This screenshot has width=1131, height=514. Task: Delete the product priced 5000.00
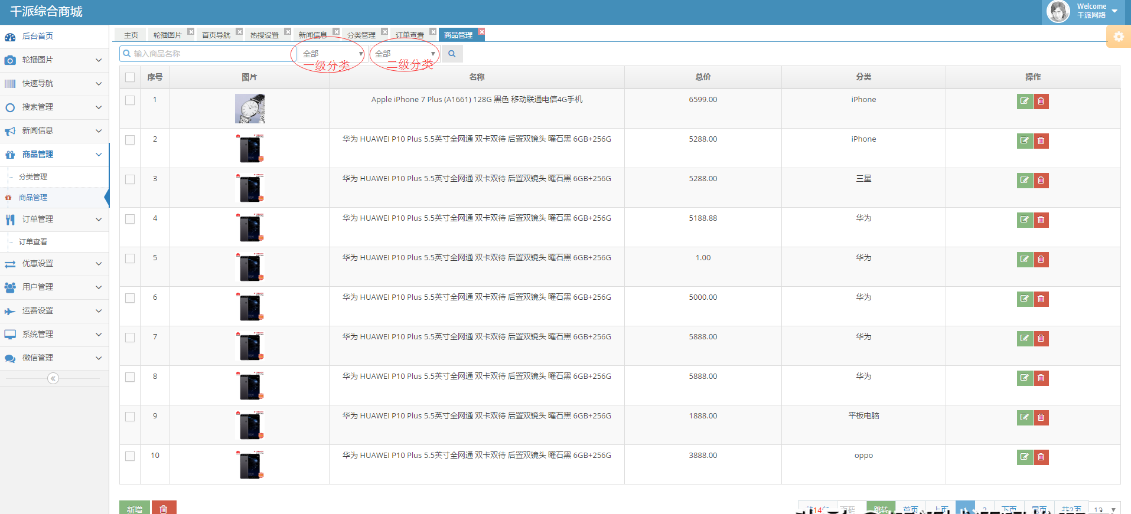pyautogui.click(x=1041, y=299)
